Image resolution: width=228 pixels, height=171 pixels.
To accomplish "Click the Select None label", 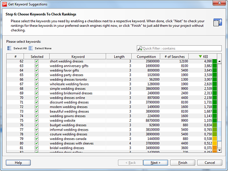I will [x=43, y=48].
